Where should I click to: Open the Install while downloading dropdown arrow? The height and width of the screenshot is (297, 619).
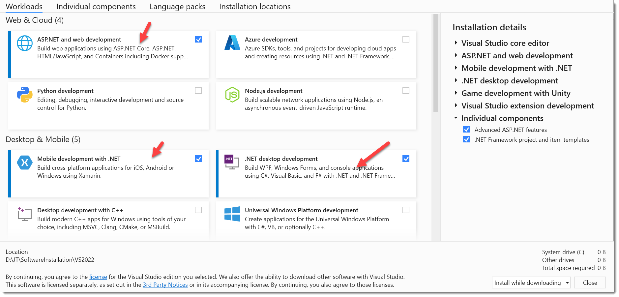click(x=567, y=283)
